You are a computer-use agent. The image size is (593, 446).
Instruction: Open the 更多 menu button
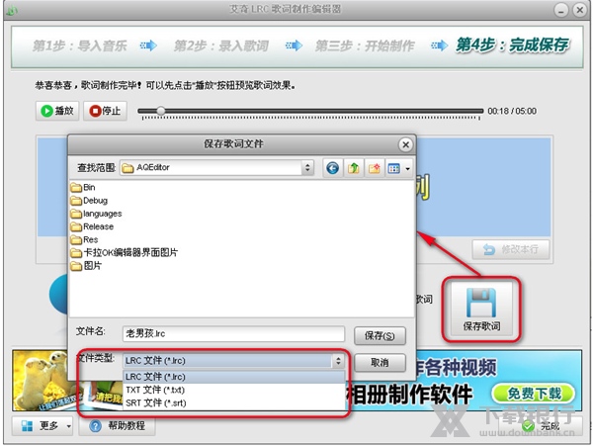point(42,426)
